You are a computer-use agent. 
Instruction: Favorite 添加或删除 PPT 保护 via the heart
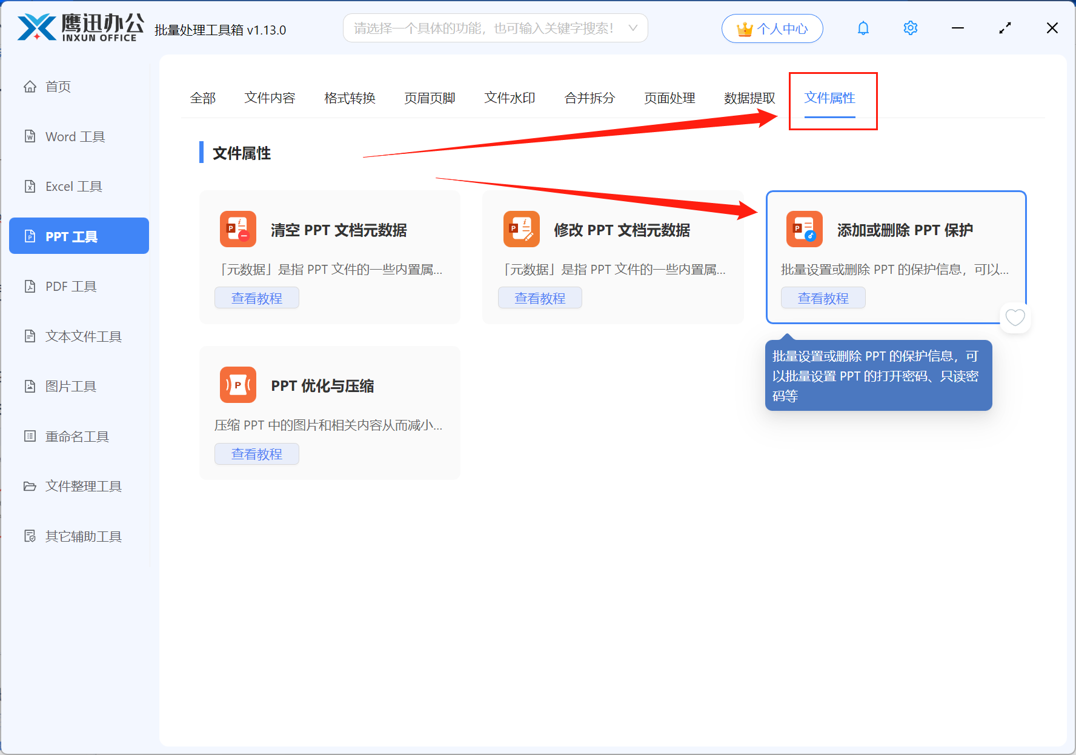pos(1015,318)
